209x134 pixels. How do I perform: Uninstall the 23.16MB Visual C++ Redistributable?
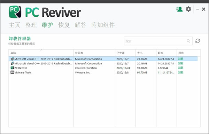[181, 59]
